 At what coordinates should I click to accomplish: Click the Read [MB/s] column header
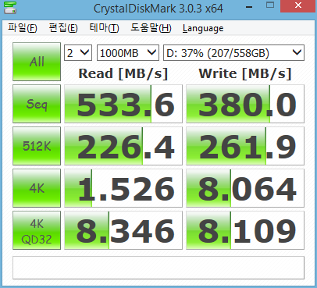[x=123, y=73]
